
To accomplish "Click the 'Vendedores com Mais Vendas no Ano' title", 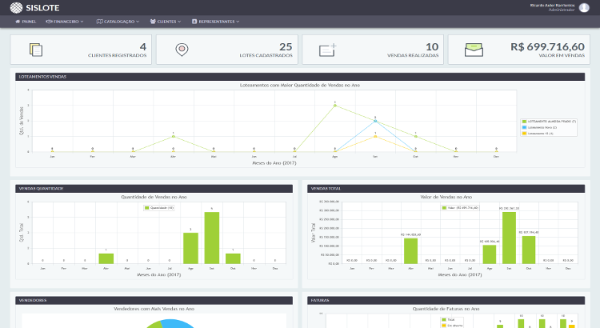I will (154, 309).
